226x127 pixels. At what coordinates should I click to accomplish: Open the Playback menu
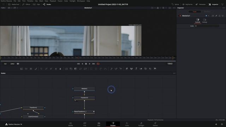pyautogui.click(x=53, y=1)
